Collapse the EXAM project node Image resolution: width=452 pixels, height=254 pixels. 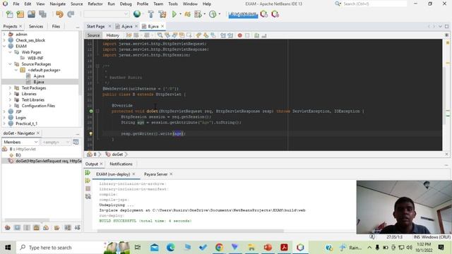coord(4,46)
